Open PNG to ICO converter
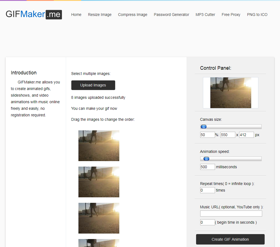 257,15
